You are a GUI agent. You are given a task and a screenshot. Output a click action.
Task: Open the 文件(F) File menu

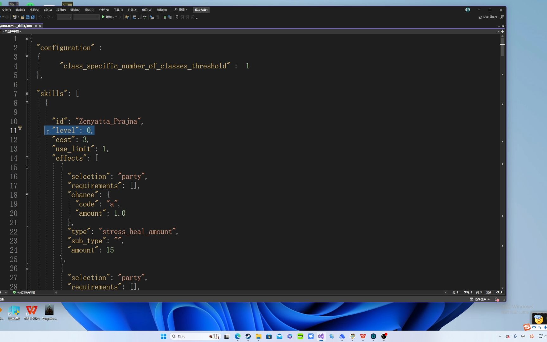(6, 10)
